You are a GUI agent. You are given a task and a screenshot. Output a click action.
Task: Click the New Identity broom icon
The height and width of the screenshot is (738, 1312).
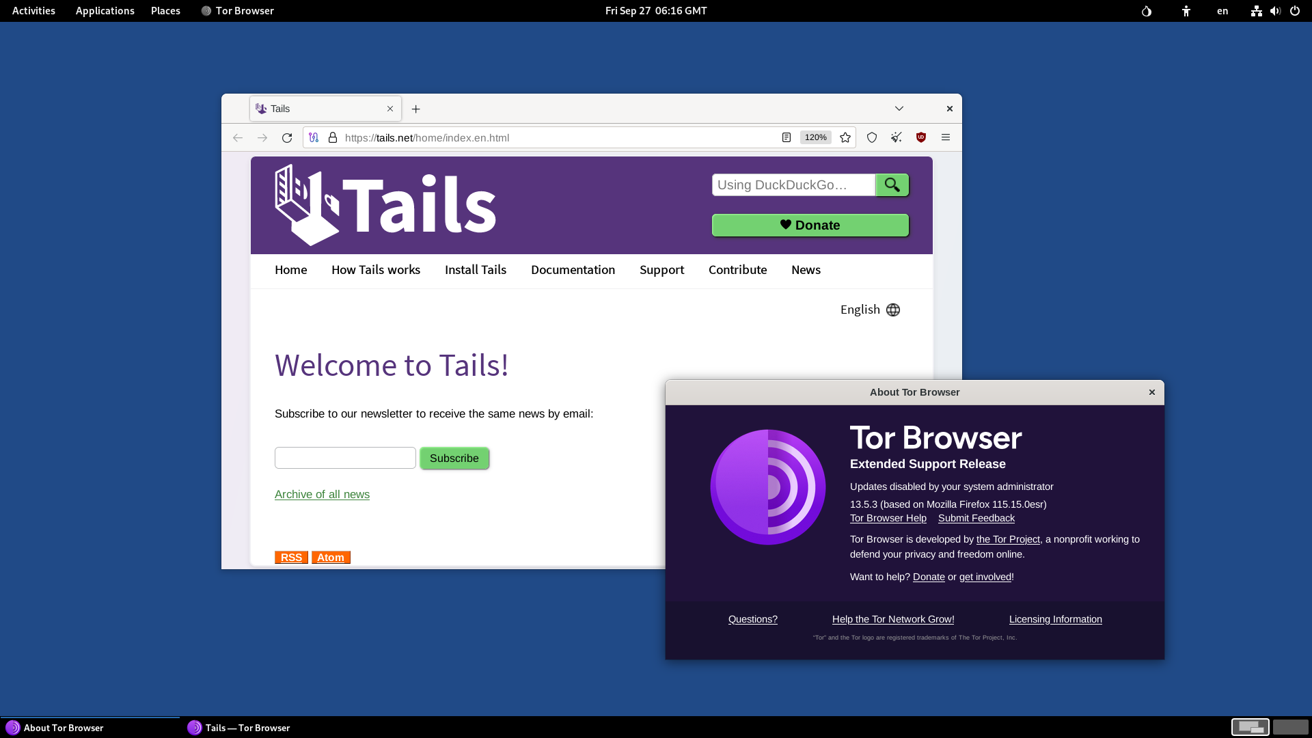(x=896, y=137)
